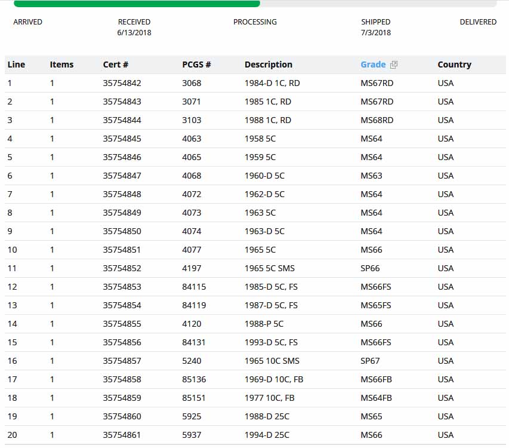This screenshot has height=448, width=509.
Task: Click PCGS number 3068
Action: click(192, 83)
